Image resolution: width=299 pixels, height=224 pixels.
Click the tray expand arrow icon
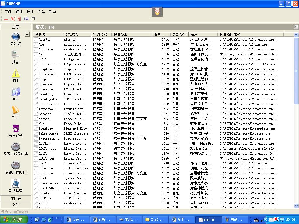tap(266, 220)
